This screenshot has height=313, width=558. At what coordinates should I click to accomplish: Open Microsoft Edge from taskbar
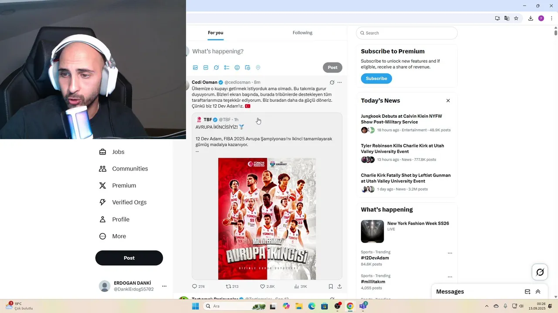click(x=312, y=306)
